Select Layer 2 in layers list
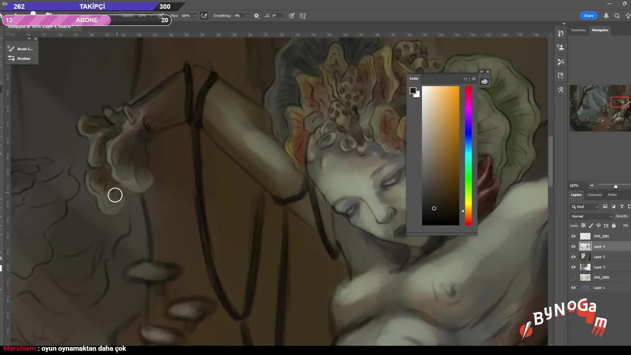 [600, 257]
